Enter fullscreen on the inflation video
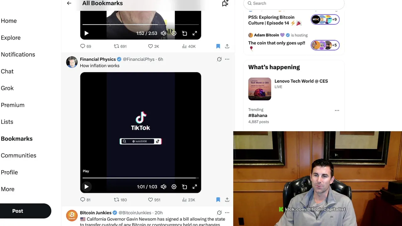 coord(195,187)
